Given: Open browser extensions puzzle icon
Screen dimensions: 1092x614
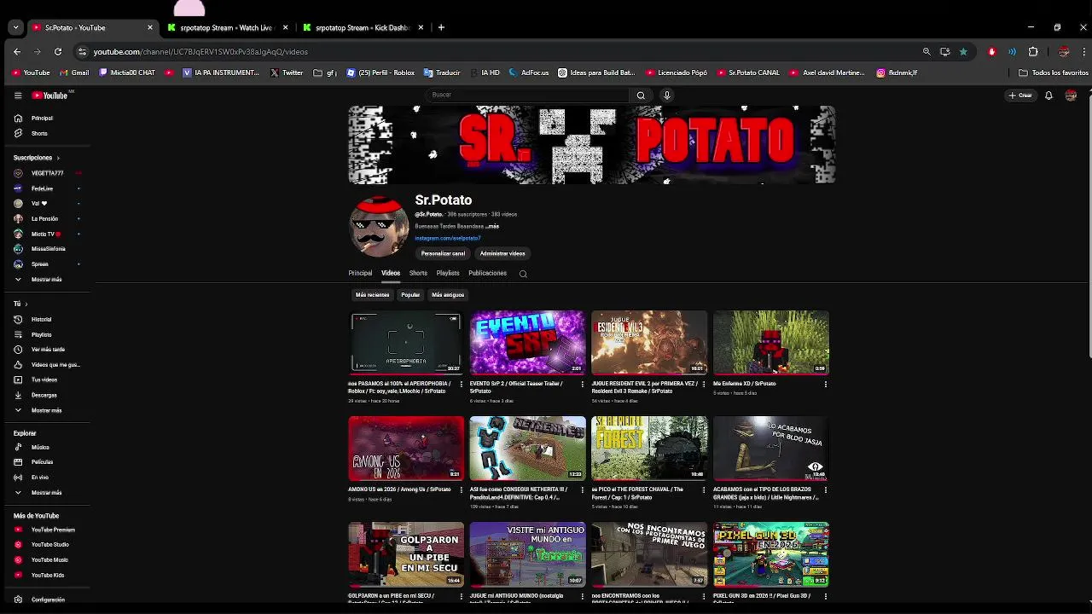Looking at the screenshot, I should click(x=1033, y=51).
